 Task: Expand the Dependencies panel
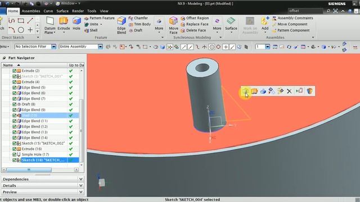[42, 179]
